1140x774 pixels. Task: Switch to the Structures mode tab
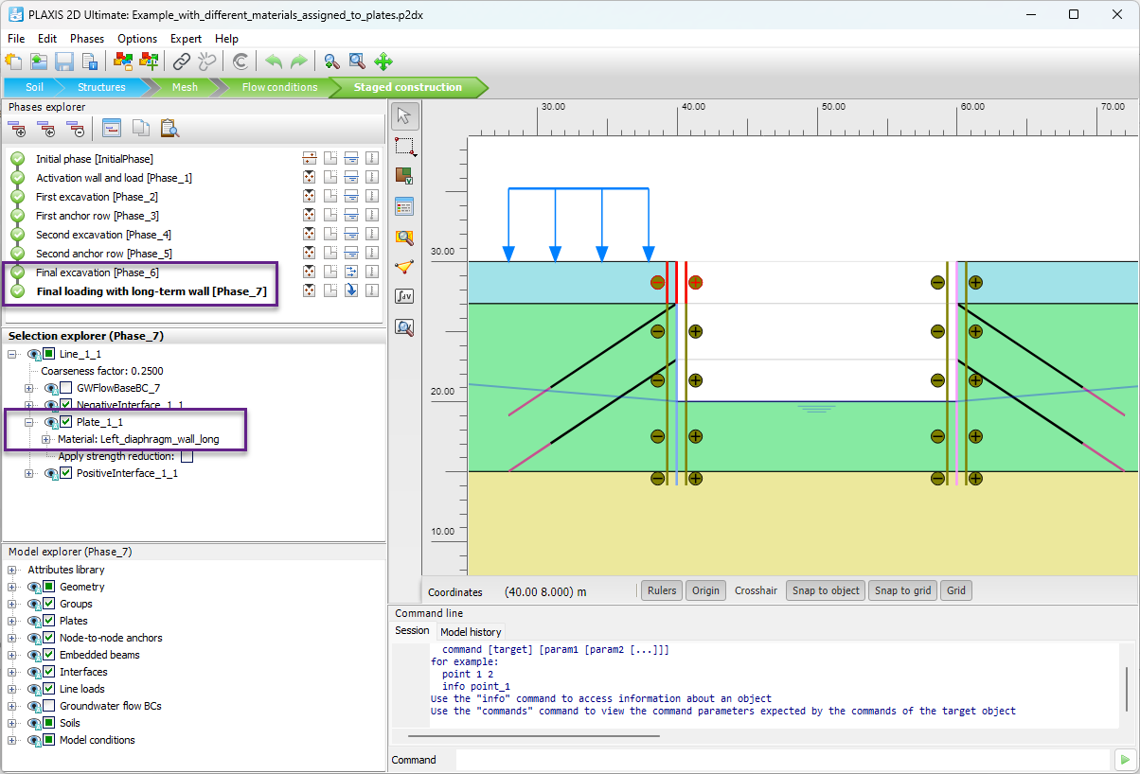[x=101, y=87]
